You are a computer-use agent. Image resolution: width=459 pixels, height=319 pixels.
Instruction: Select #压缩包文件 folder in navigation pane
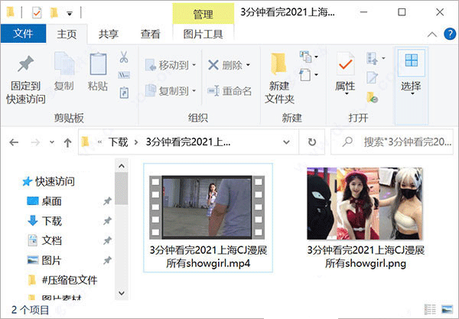coord(63,280)
